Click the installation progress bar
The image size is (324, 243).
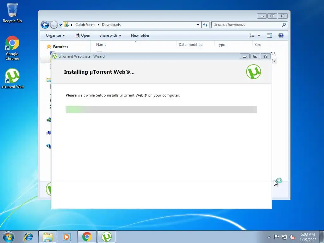(x=161, y=109)
